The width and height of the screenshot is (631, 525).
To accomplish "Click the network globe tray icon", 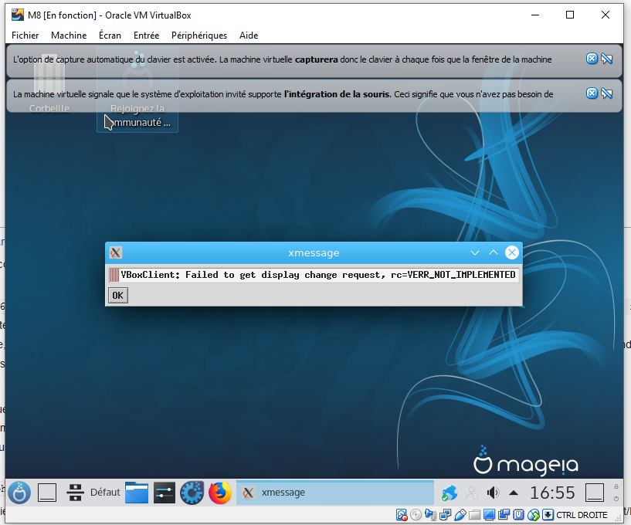I will point(450,493).
